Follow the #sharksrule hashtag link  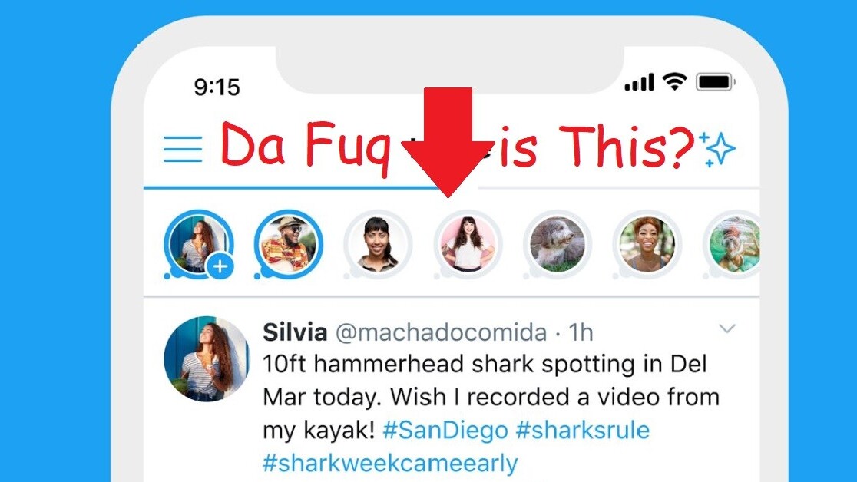(582, 430)
